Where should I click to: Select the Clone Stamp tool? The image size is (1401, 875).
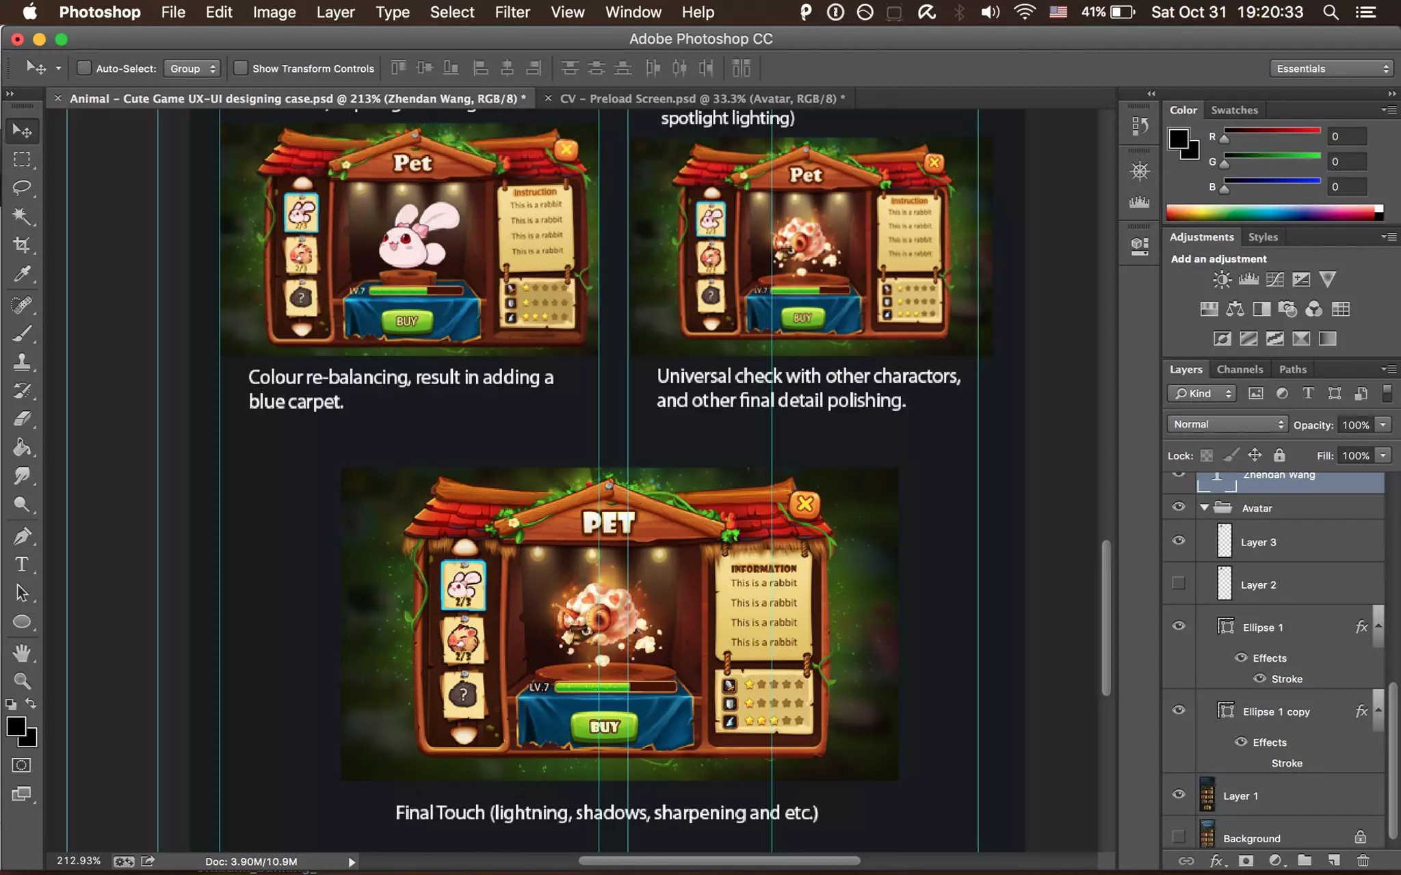22,362
